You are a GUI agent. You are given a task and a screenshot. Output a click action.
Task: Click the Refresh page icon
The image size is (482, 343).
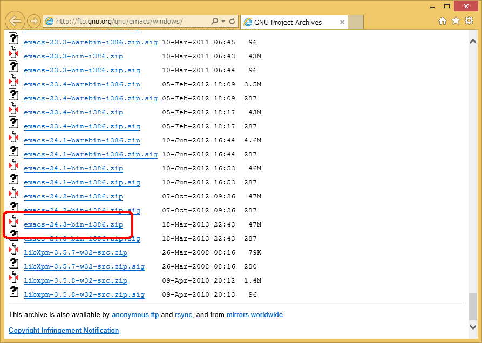(x=232, y=21)
